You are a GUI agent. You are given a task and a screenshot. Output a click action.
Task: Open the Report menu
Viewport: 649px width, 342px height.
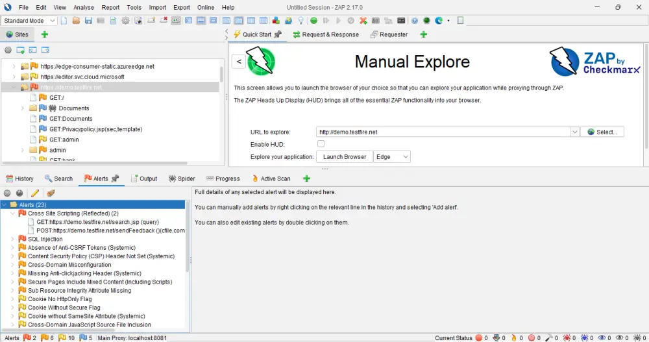(x=110, y=7)
